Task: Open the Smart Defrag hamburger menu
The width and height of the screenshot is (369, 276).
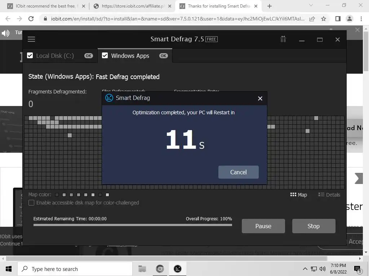Action: point(31,39)
